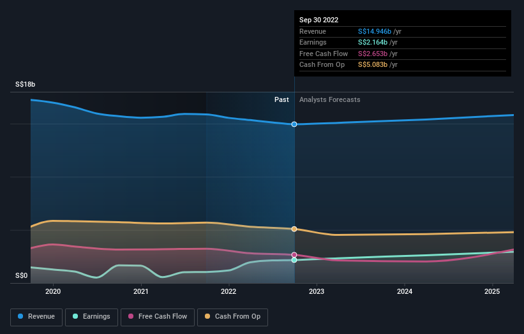Click the S$0 y-axis label
Image resolution: width=524 pixels, height=334 pixels.
point(22,275)
